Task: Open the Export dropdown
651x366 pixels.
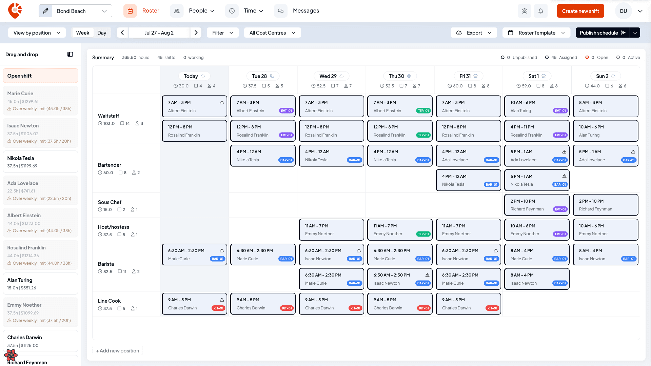Action: [x=474, y=33]
